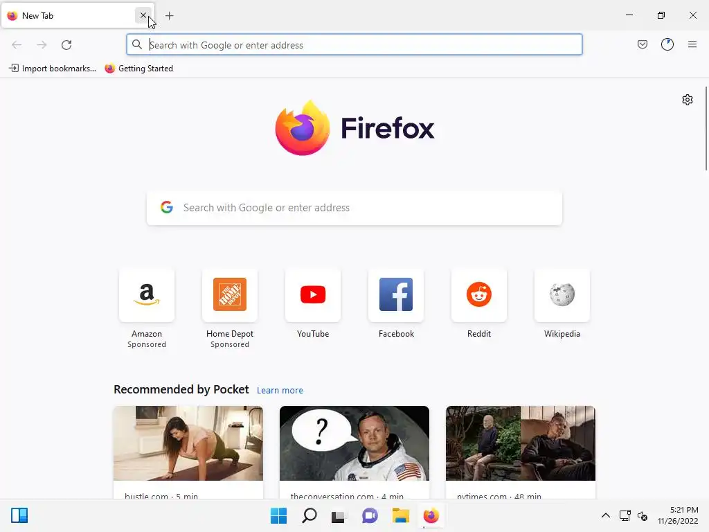Screen dimensions: 709x532
Task: Click the Back navigation arrow
Action: pyautogui.click(x=17, y=45)
